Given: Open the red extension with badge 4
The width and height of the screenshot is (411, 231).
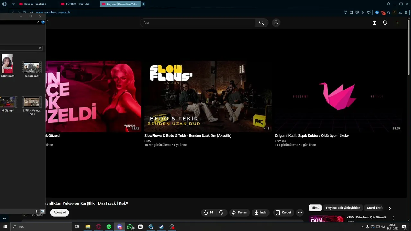Looking at the screenshot, I should coord(383,13).
